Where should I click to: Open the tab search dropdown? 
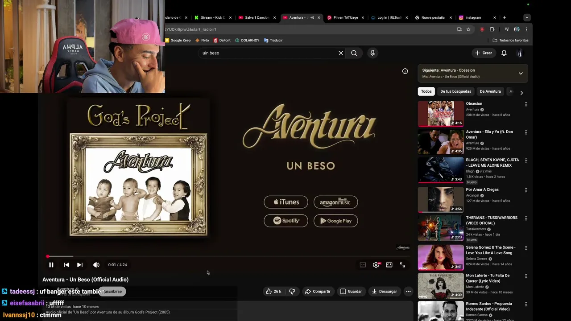[x=527, y=17]
